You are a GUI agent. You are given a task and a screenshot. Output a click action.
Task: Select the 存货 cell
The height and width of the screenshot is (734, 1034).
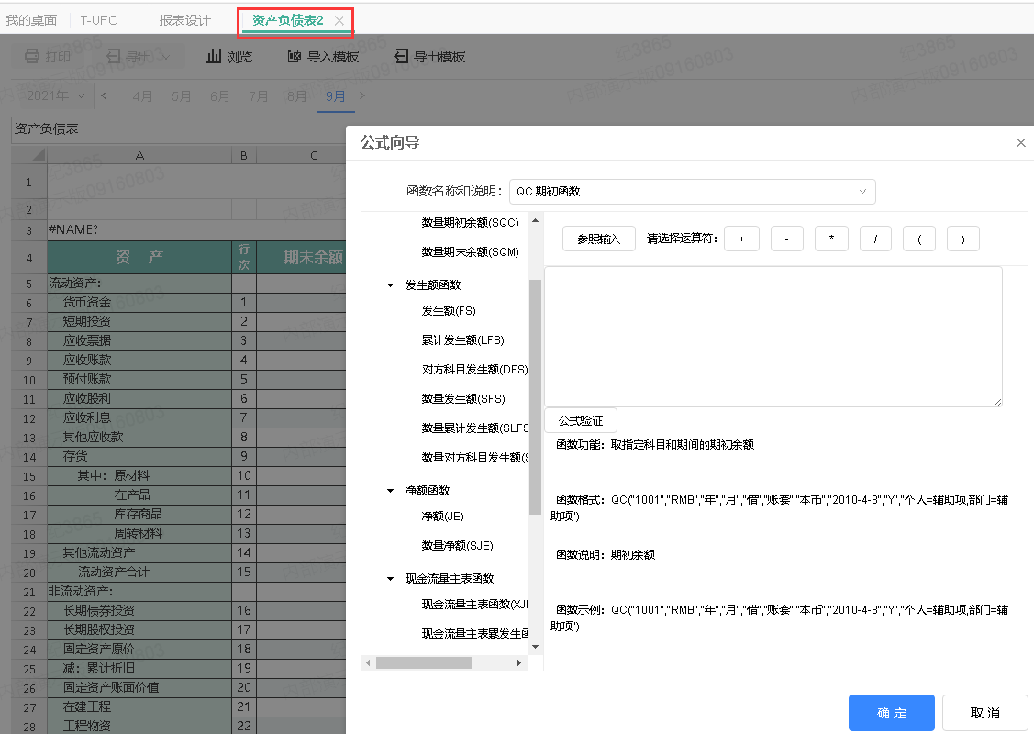pos(139,456)
